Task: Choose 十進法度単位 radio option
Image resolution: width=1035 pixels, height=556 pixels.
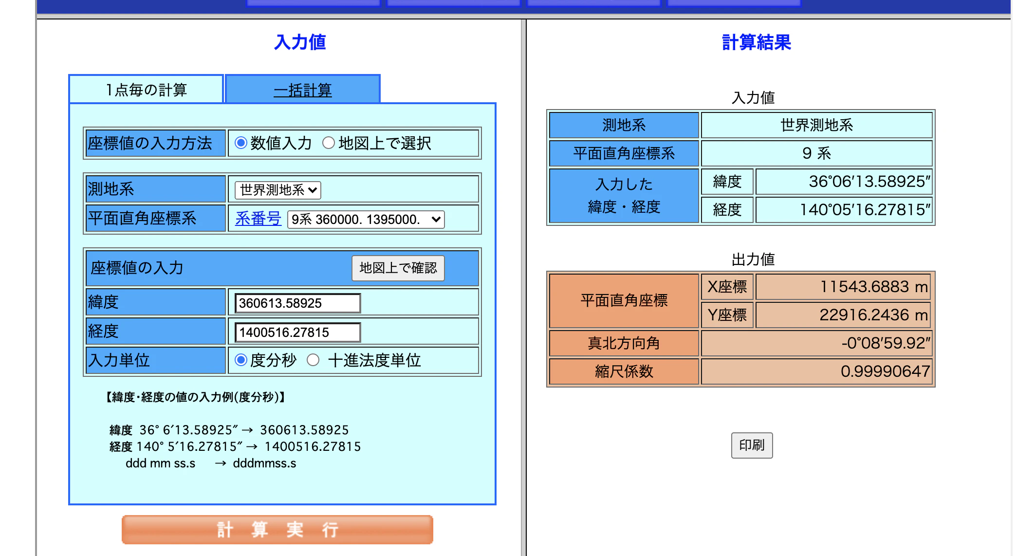Action: click(313, 360)
